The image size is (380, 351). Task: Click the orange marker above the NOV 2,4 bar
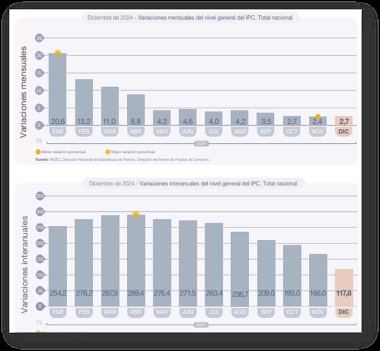tap(318, 117)
